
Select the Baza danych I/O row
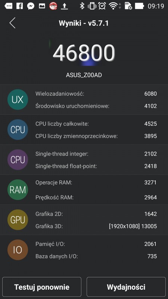pos(96,256)
